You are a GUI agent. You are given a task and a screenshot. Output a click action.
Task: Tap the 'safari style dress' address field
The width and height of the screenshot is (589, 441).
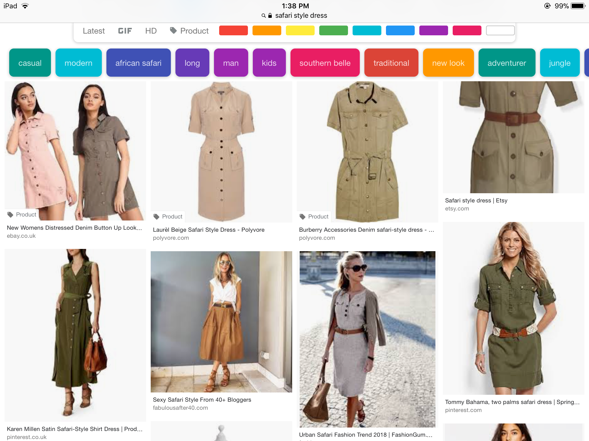(301, 16)
